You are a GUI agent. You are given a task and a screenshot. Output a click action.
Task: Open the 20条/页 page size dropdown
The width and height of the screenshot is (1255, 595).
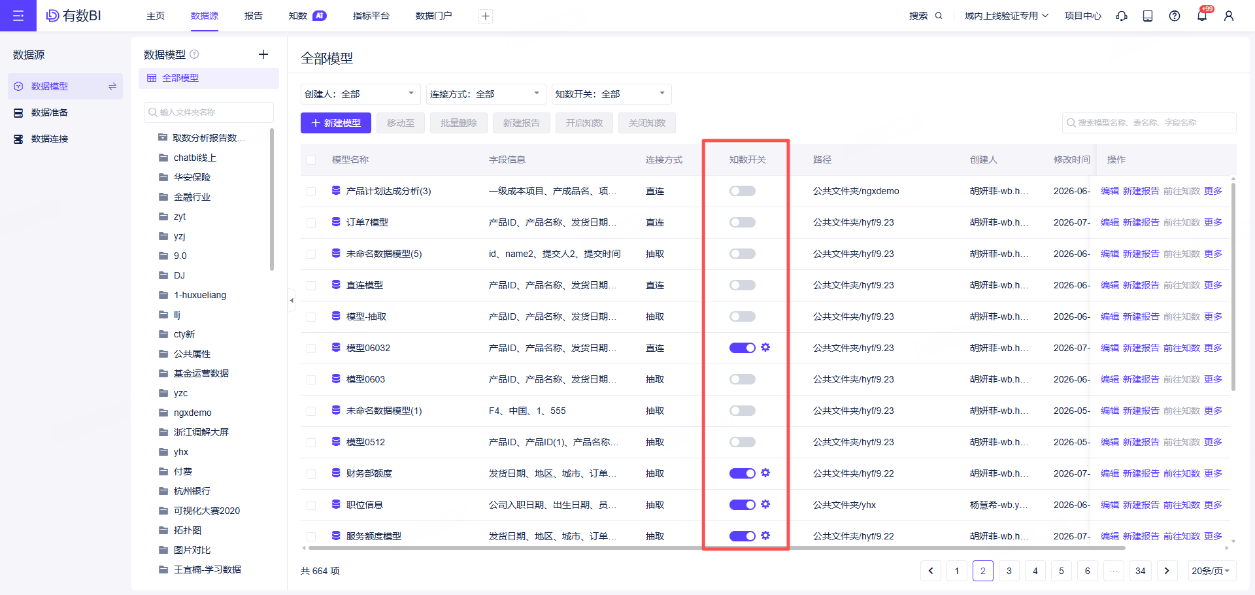click(x=1211, y=571)
